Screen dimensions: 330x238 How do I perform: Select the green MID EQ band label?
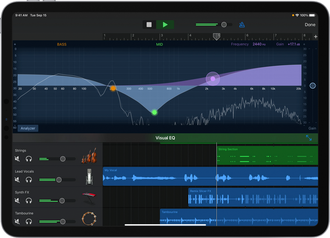pyautogui.click(x=159, y=45)
